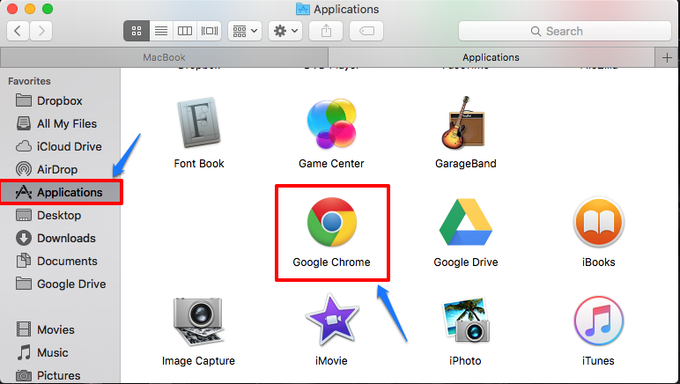
Task: Switch to list view mode
Action: pyautogui.click(x=161, y=31)
